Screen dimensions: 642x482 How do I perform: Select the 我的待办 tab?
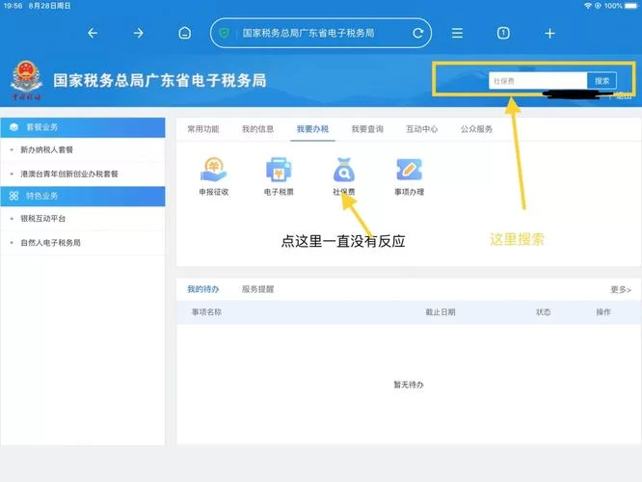pyautogui.click(x=203, y=289)
